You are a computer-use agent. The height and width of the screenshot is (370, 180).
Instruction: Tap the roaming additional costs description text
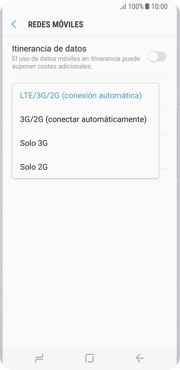coord(76,62)
